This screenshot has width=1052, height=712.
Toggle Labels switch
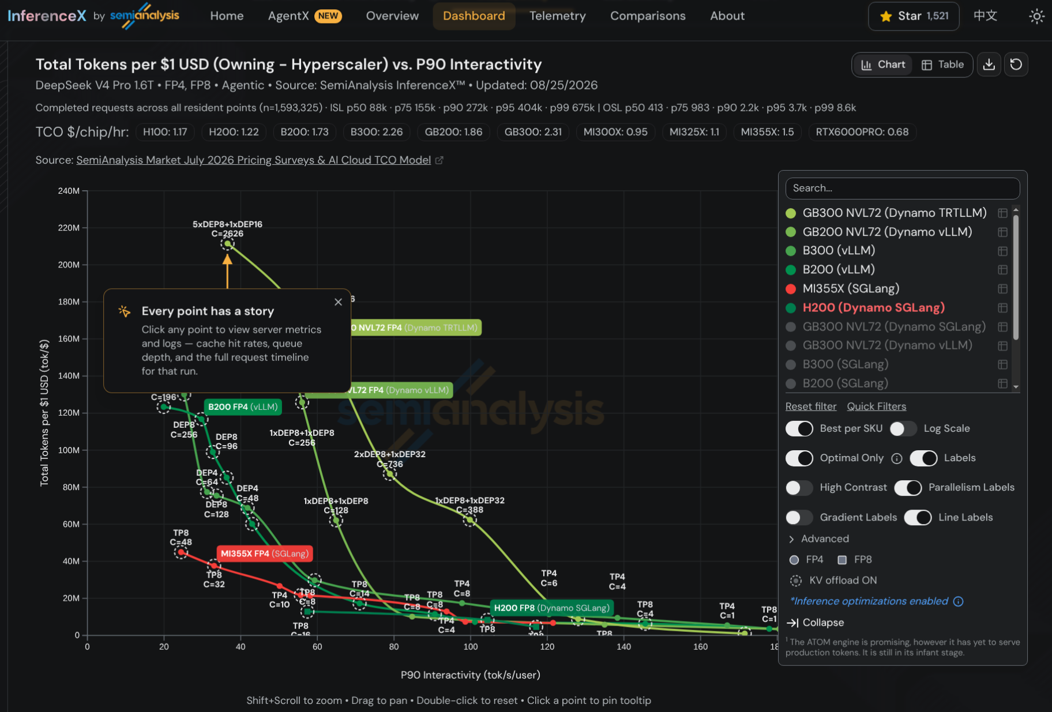923,458
